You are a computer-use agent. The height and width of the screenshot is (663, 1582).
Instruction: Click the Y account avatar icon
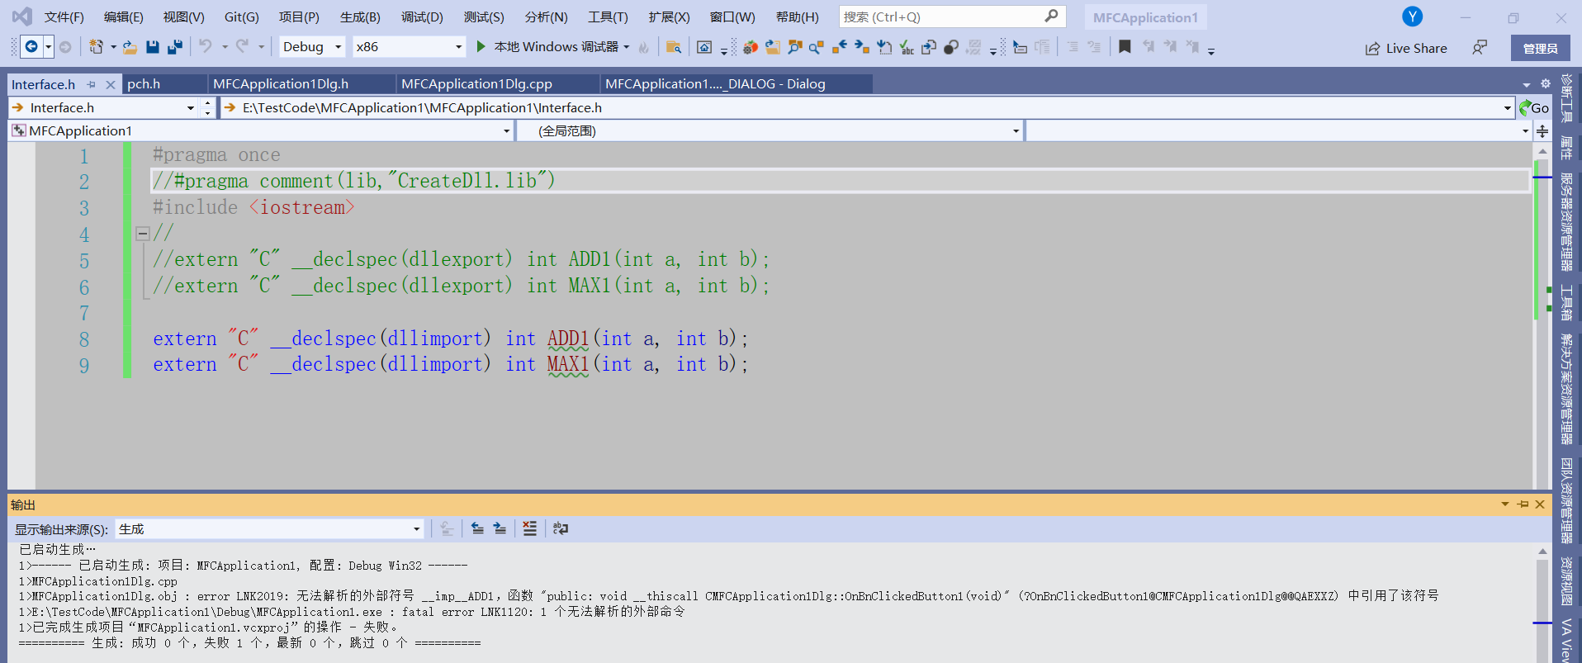click(x=1413, y=17)
